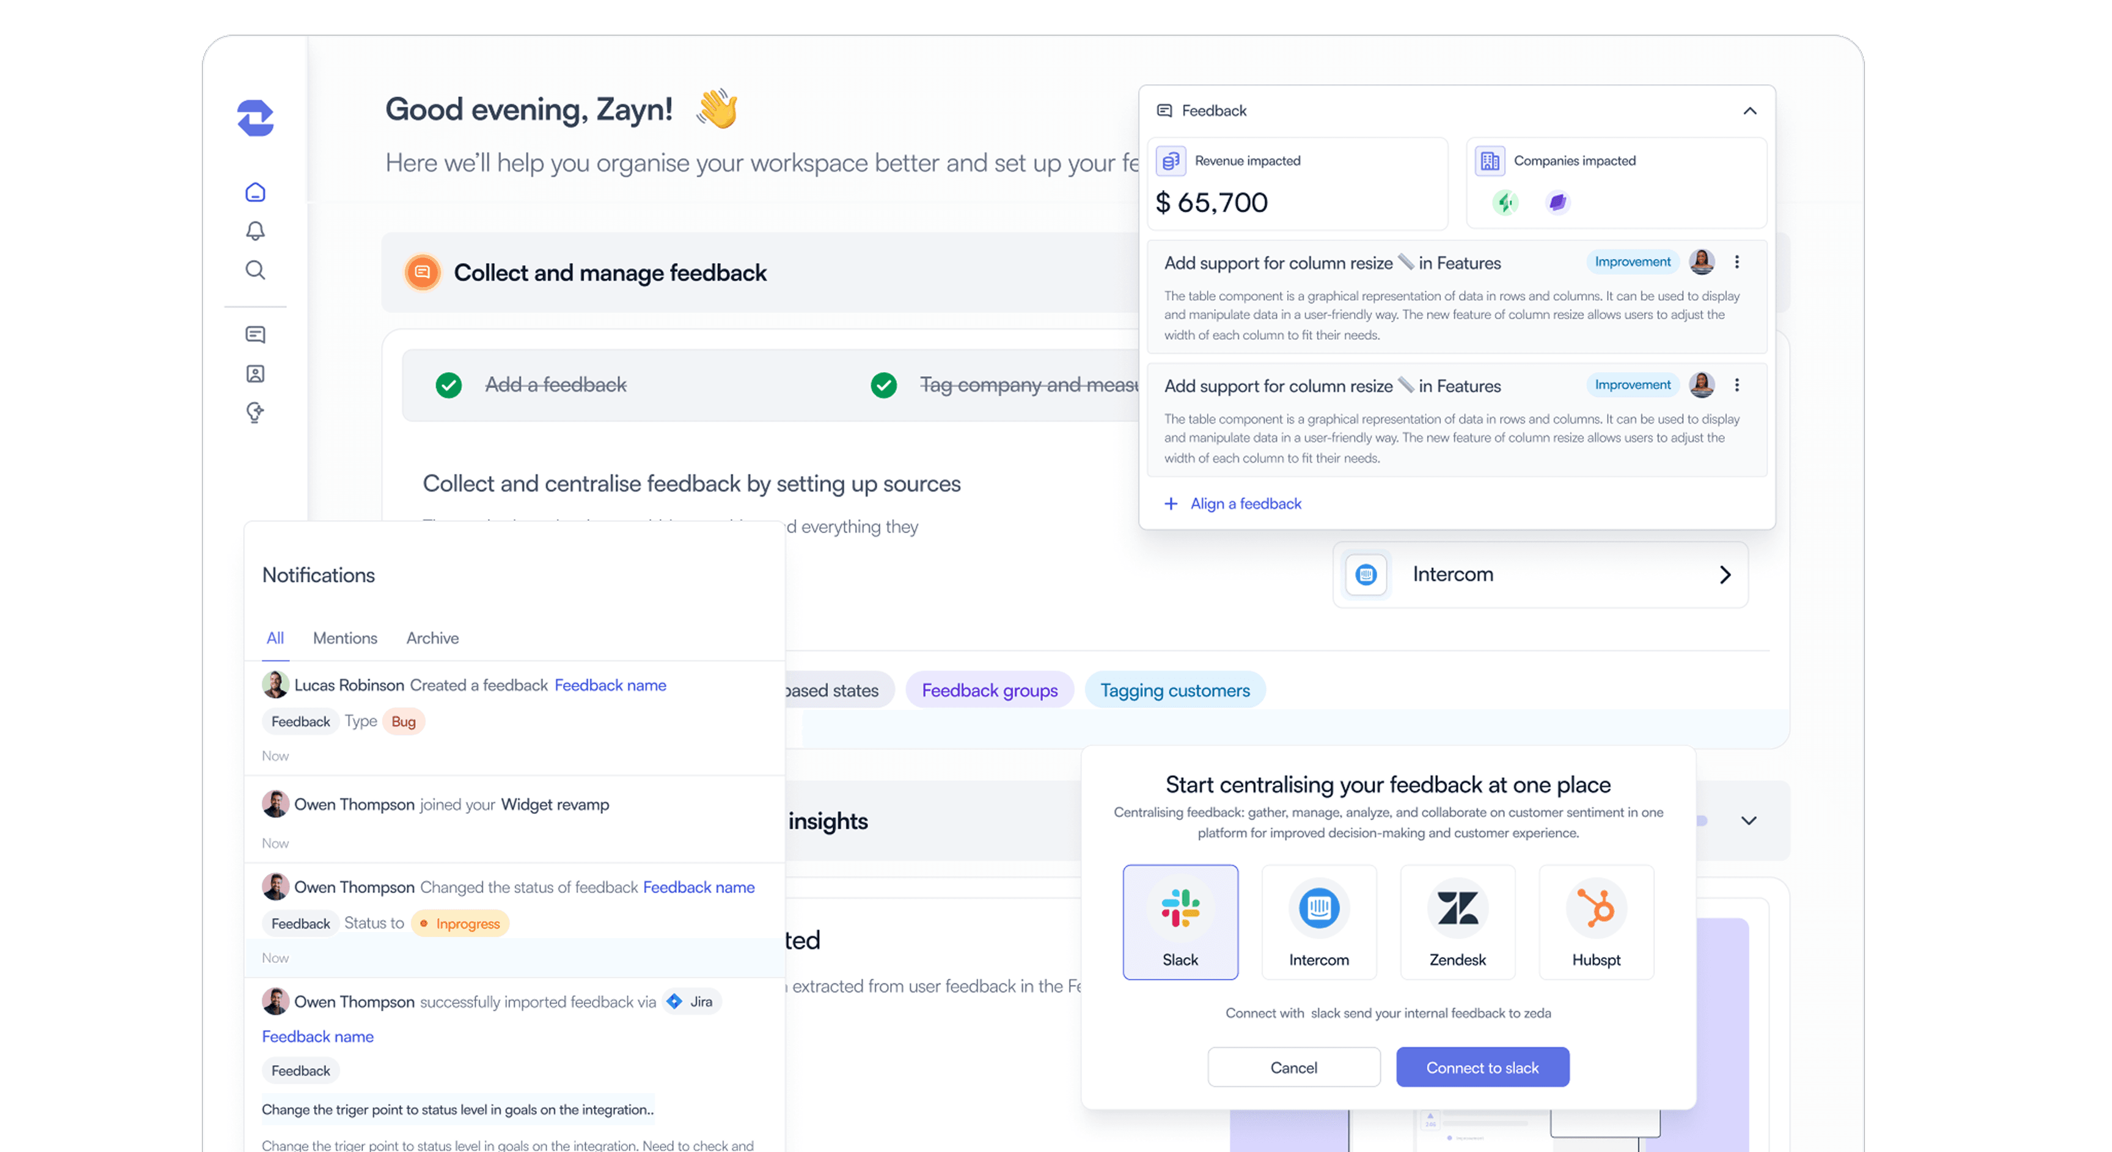Open the insights lightbulb icon in sidebar

255,412
